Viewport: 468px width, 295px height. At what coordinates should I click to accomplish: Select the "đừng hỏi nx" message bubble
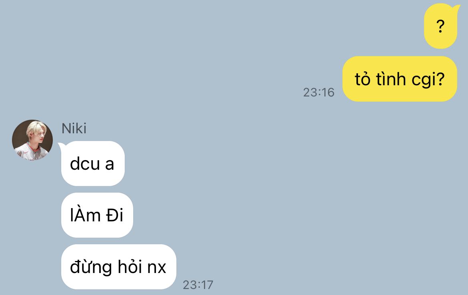[118, 267]
